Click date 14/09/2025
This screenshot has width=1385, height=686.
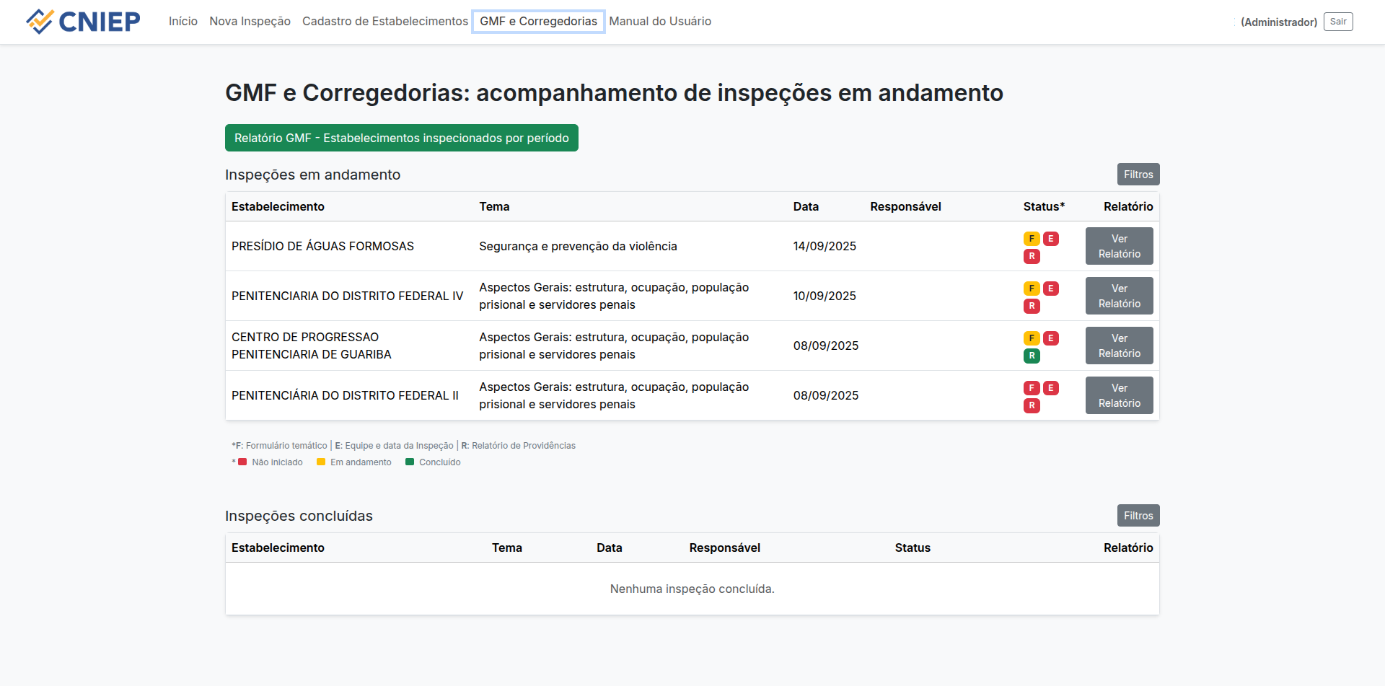click(x=825, y=246)
